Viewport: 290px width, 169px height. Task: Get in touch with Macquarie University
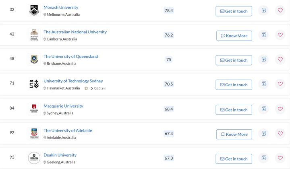point(234,110)
